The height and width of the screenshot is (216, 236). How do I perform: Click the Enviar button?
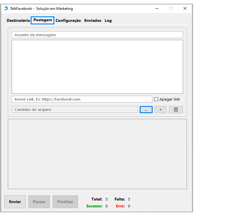[15, 202]
